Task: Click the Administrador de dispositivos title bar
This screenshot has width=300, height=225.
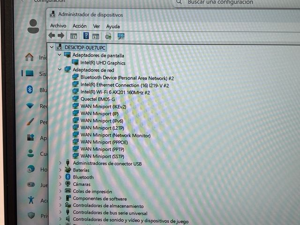Action: [173, 15]
